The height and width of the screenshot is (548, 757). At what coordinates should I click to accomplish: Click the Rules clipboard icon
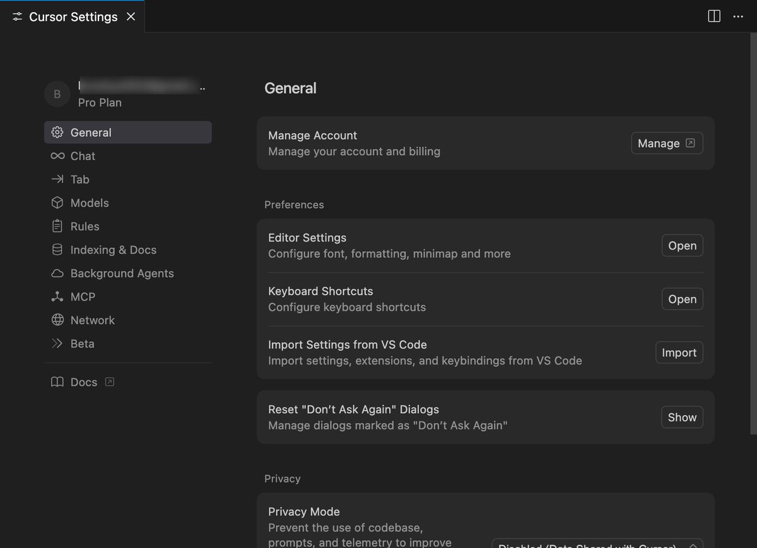57,226
